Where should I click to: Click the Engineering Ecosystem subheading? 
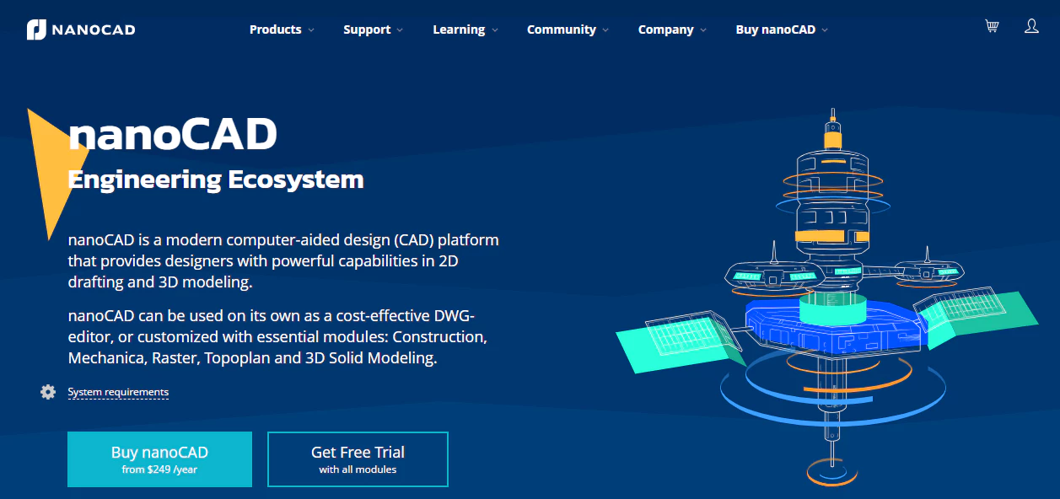pyautogui.click(x=215, y=180)
